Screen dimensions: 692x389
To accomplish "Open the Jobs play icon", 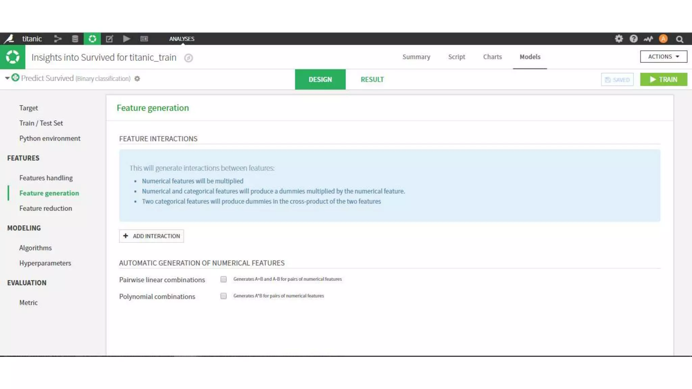I will [x=127, y=39].
